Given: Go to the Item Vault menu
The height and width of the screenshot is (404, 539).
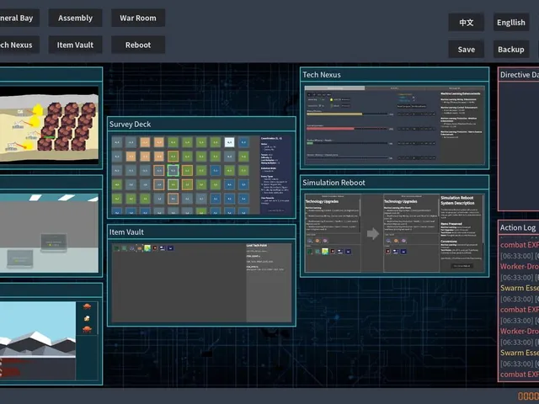Looking at the screenshot, I should point(75,45).
